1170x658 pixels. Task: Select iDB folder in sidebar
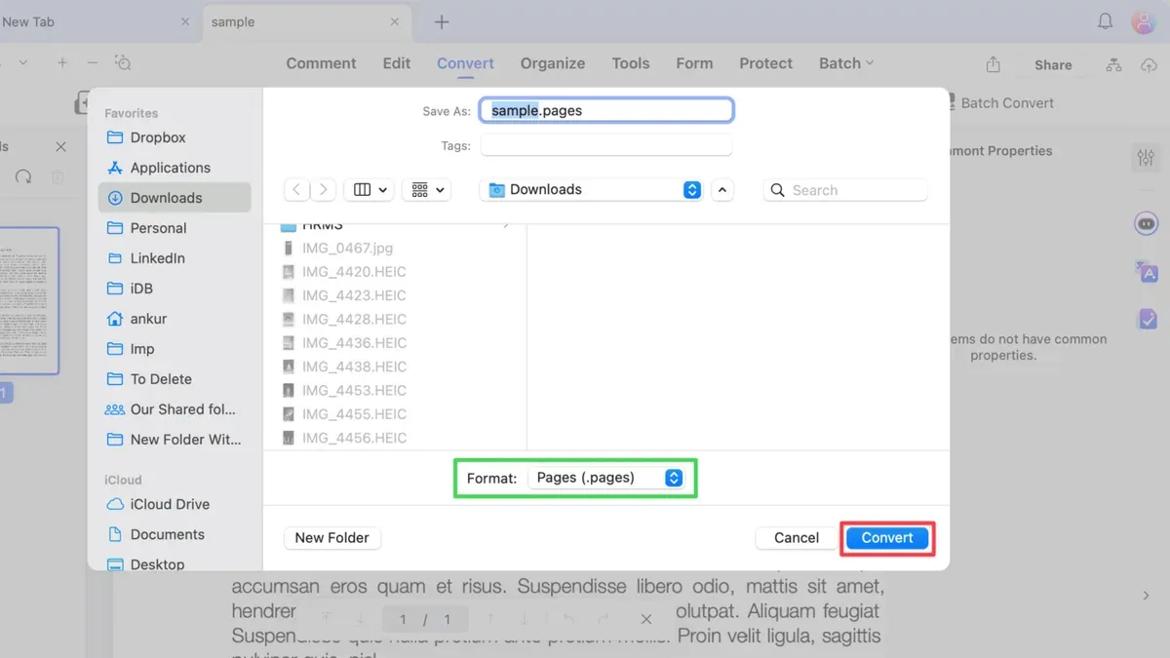coord(175,289)
